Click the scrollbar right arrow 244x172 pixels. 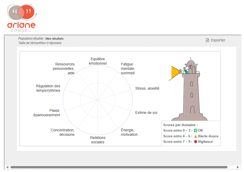pyautogui.click(x=238, y=167)
